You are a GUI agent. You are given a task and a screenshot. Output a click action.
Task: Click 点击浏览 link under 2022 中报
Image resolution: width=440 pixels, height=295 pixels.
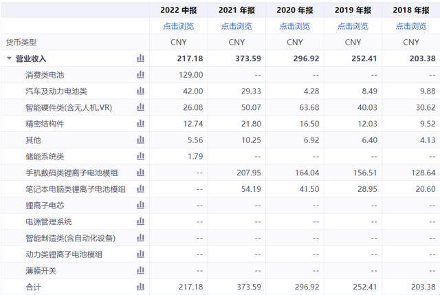178,26
